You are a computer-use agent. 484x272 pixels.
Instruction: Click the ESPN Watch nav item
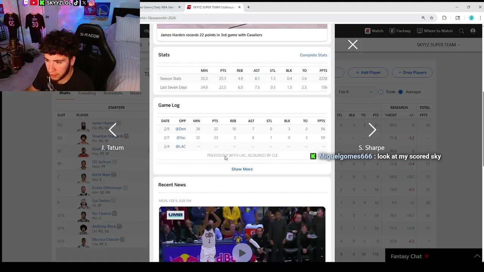click(374, 31)
